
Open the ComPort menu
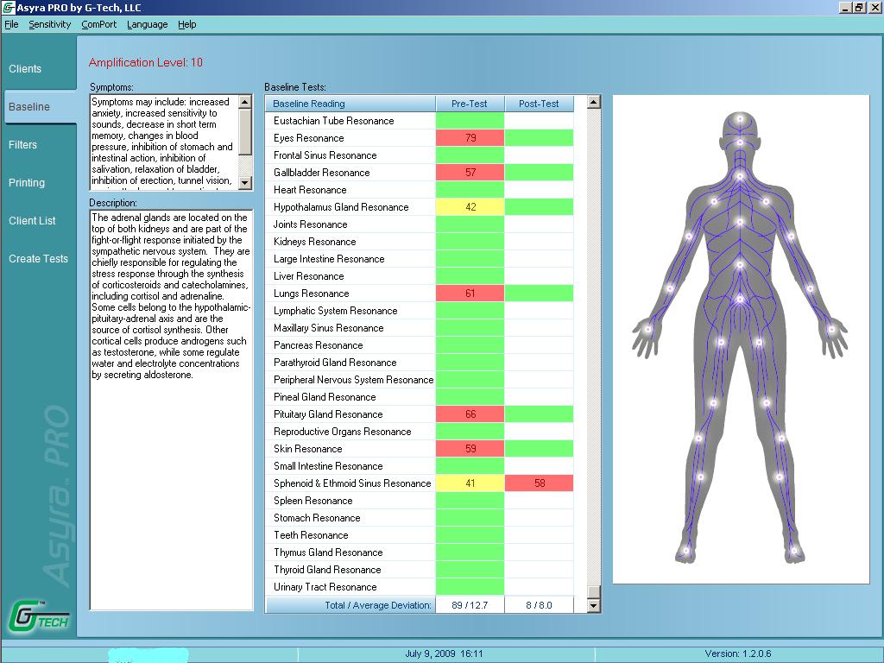pyautogui.click(x=98, y=24)
